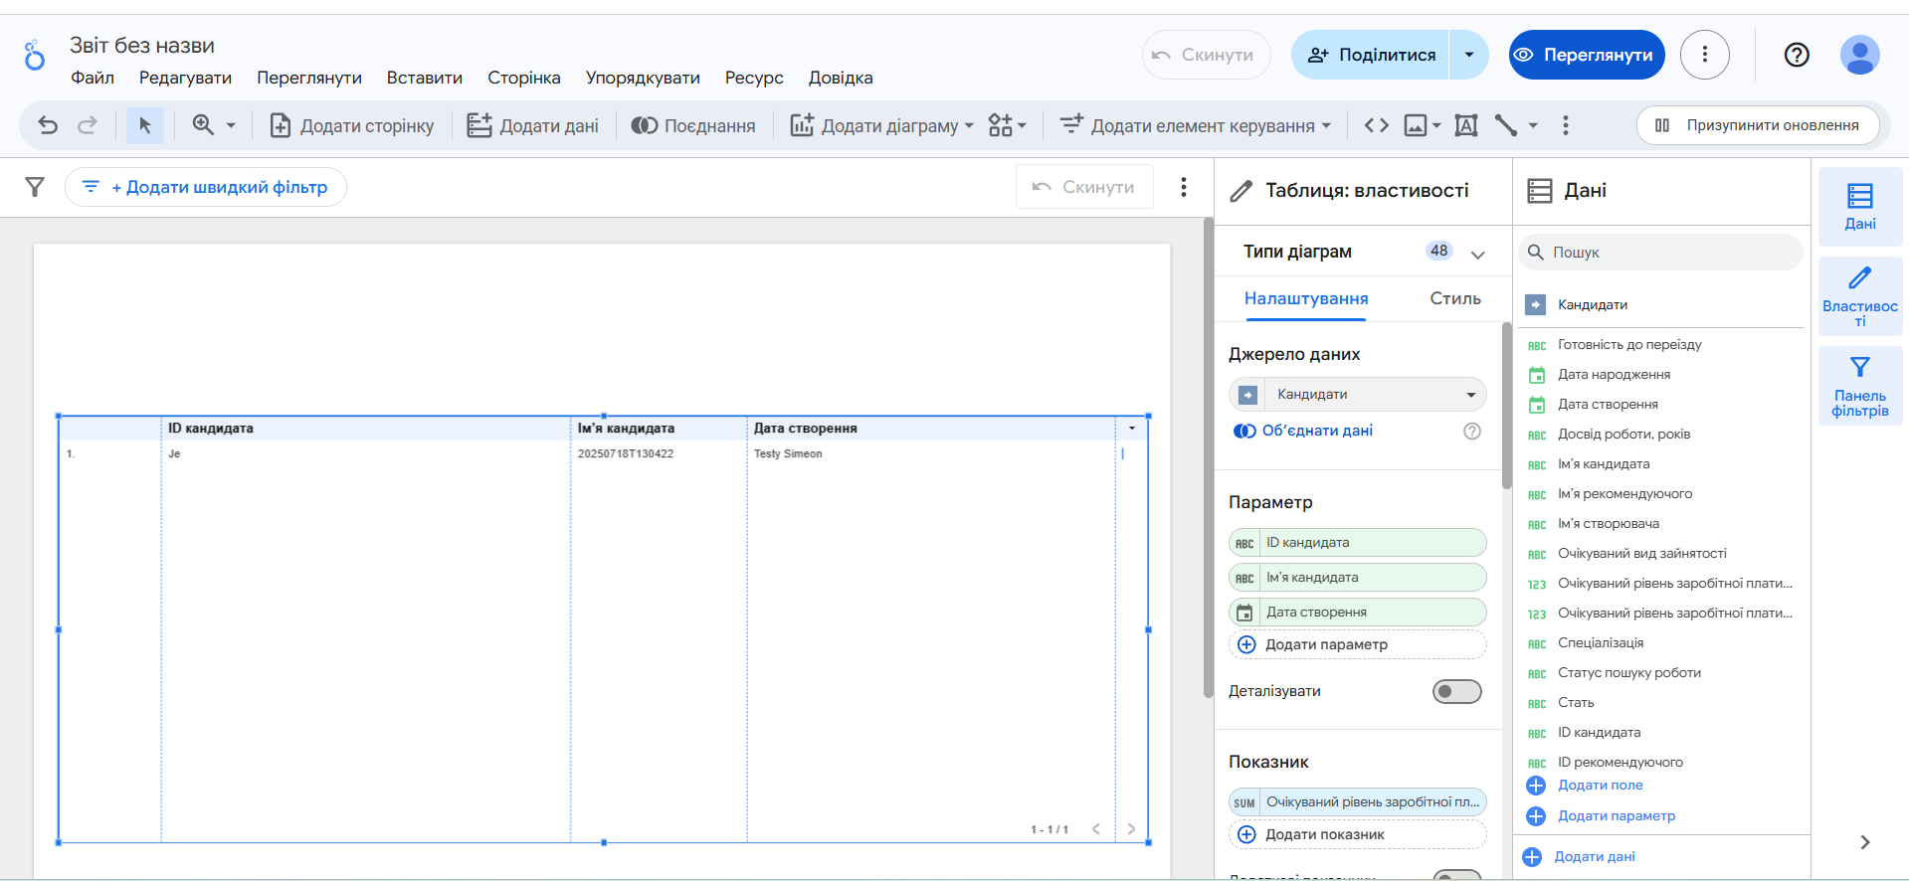Click Об'єднати дані link

click(1304, 431)
